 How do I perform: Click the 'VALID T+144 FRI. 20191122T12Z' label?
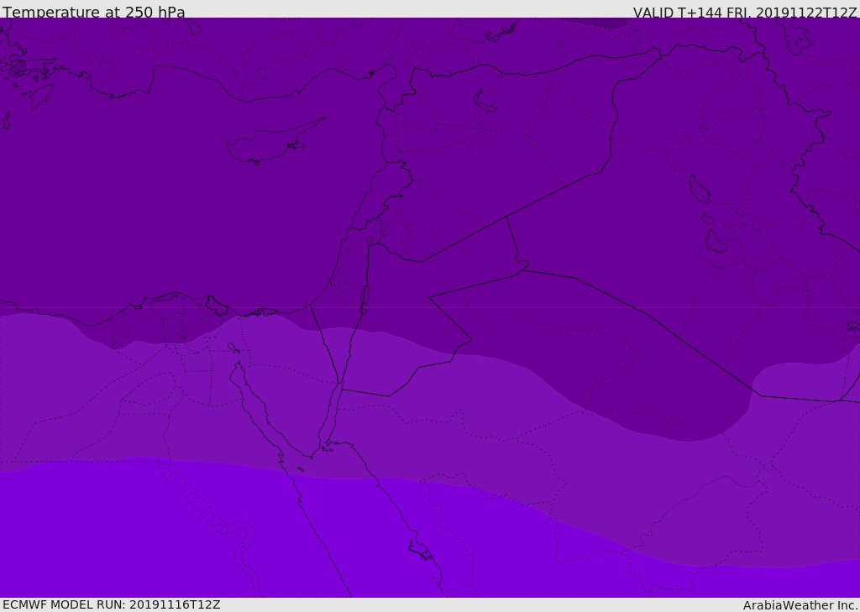click(x=744, y=13)
